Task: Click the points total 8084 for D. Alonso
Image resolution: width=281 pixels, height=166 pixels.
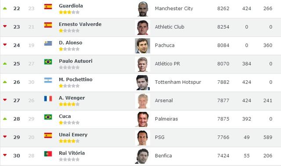Action: (223, 45)
